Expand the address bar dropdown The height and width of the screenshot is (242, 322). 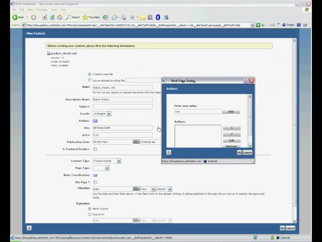252,25
